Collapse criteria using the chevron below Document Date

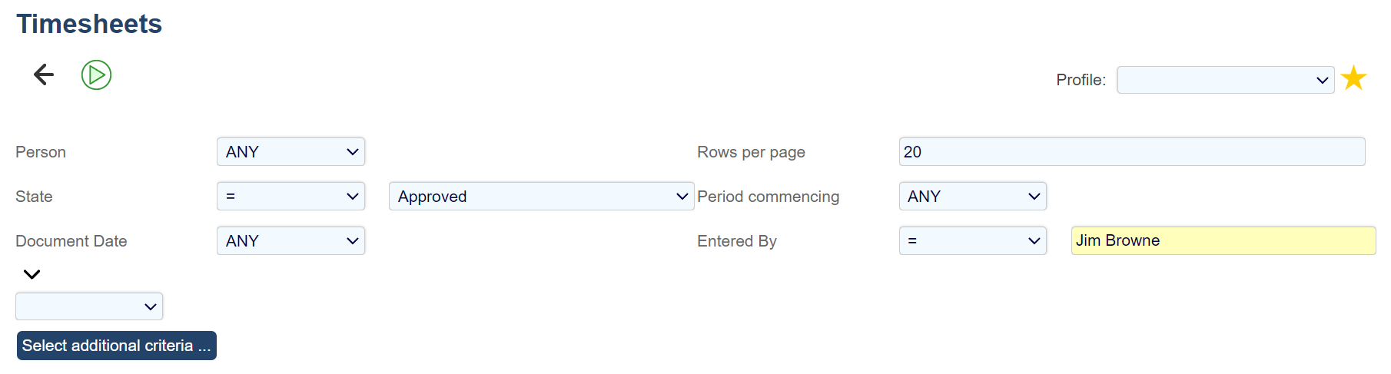32,274
